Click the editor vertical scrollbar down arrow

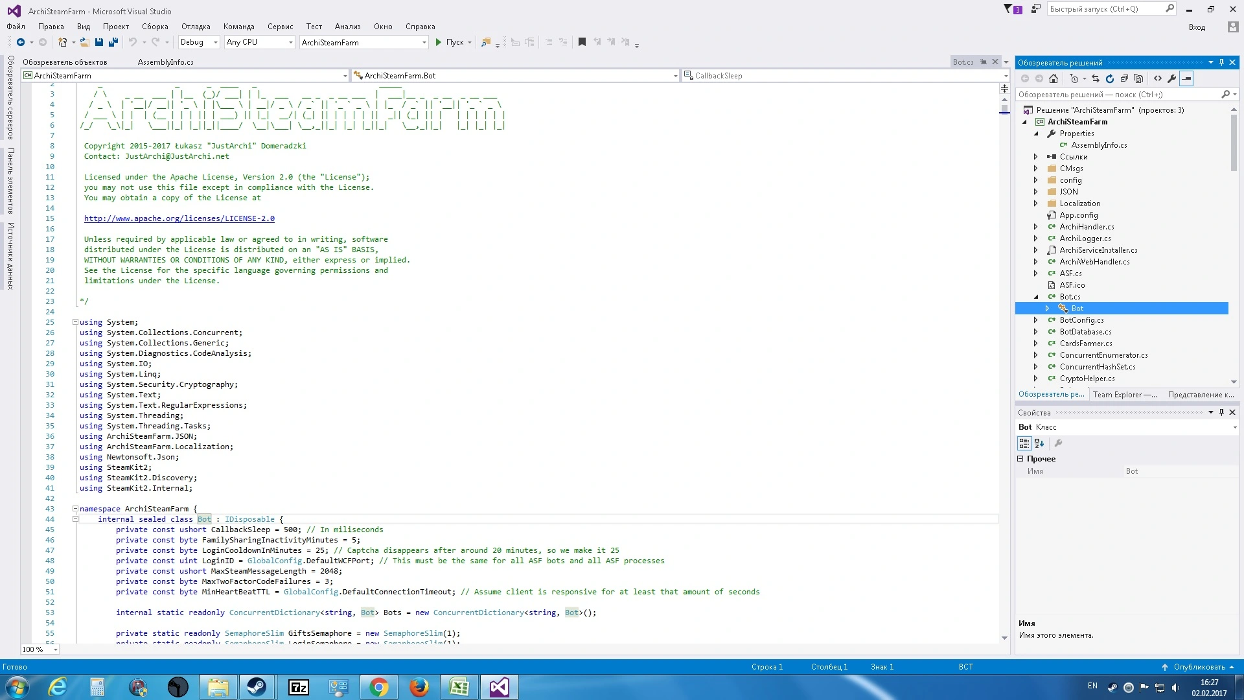[x=1004, y=638]
